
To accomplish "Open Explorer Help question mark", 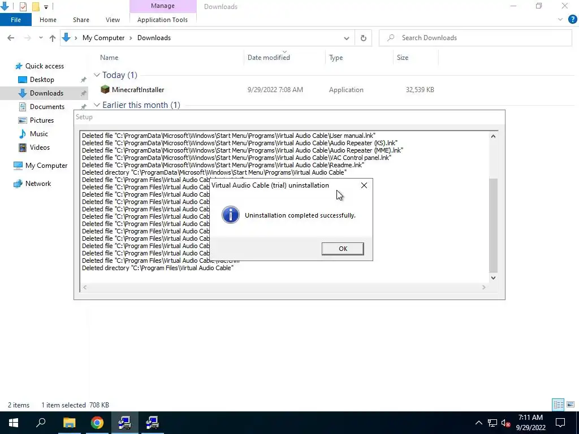I will coord(572,20).
